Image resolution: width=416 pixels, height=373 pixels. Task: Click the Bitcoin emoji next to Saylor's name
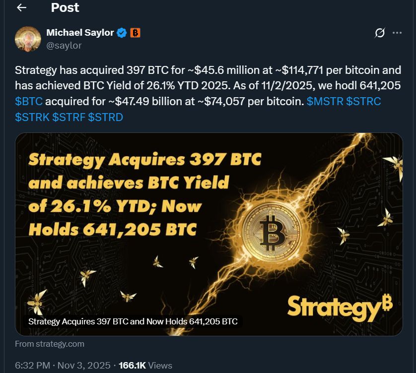click(134, 32)
